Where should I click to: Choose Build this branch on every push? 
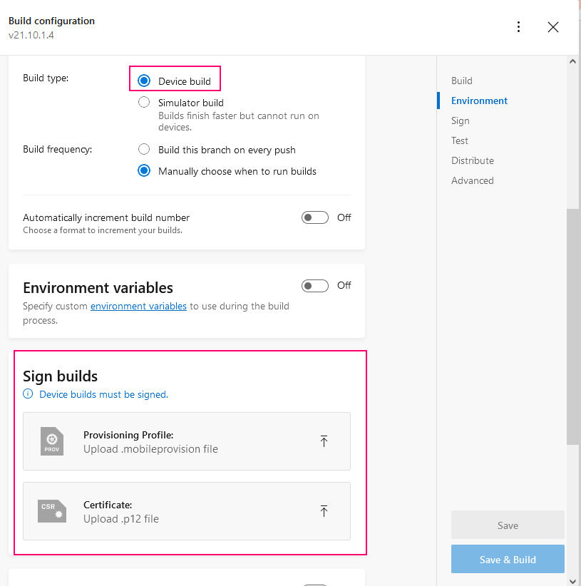click(x=144, y=150)
